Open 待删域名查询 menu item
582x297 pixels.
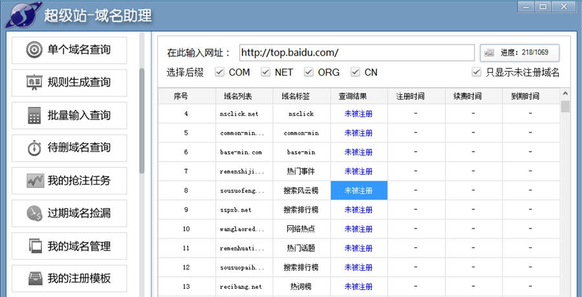pos(69,148)
